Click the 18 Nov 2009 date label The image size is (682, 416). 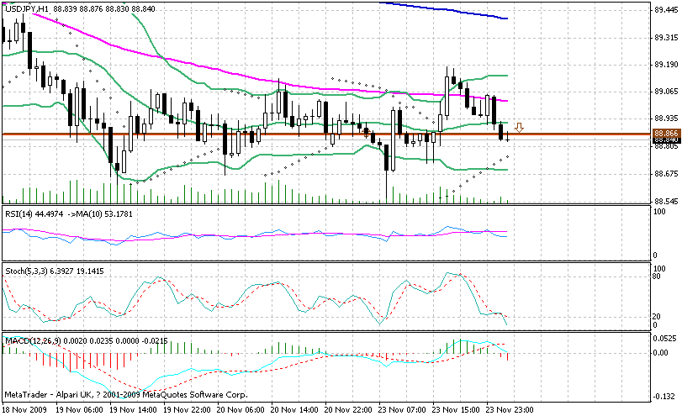(x=24, y=410)
